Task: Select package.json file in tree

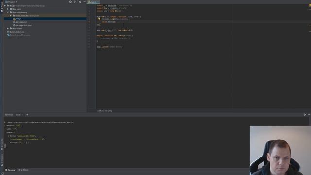Action: pos(20,22)
